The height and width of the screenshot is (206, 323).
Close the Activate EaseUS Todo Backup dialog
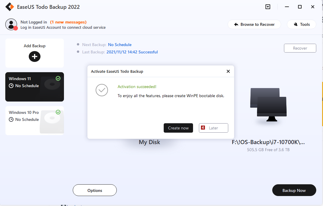[228, 71]
